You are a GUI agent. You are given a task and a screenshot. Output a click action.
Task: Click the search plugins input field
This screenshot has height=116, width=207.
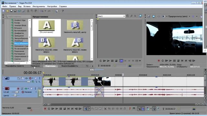[x=19, y=16]
